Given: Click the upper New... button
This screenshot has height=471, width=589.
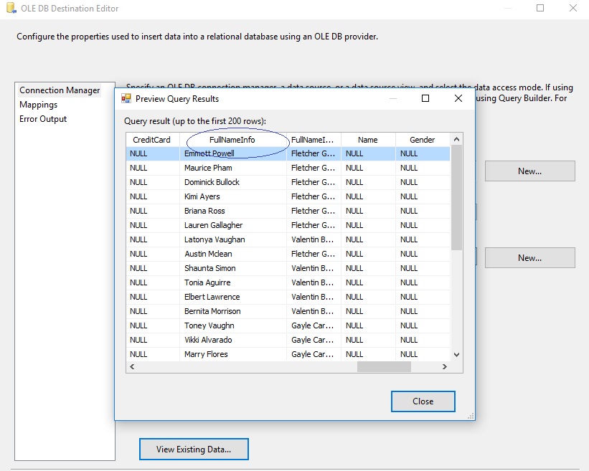Looking at the screenshot, I should (529, 171).
